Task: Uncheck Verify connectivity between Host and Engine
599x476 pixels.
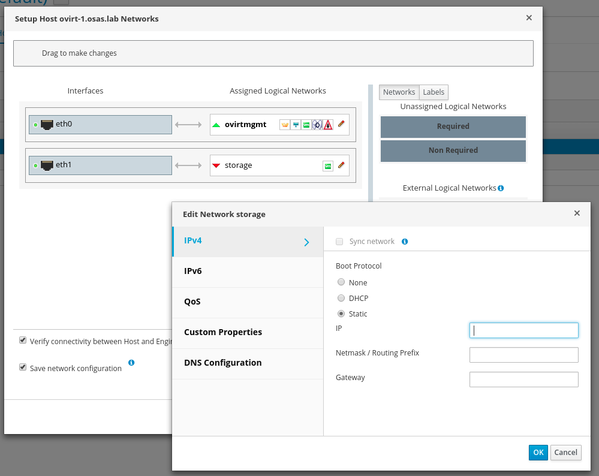Action: (x=23, y=341)
